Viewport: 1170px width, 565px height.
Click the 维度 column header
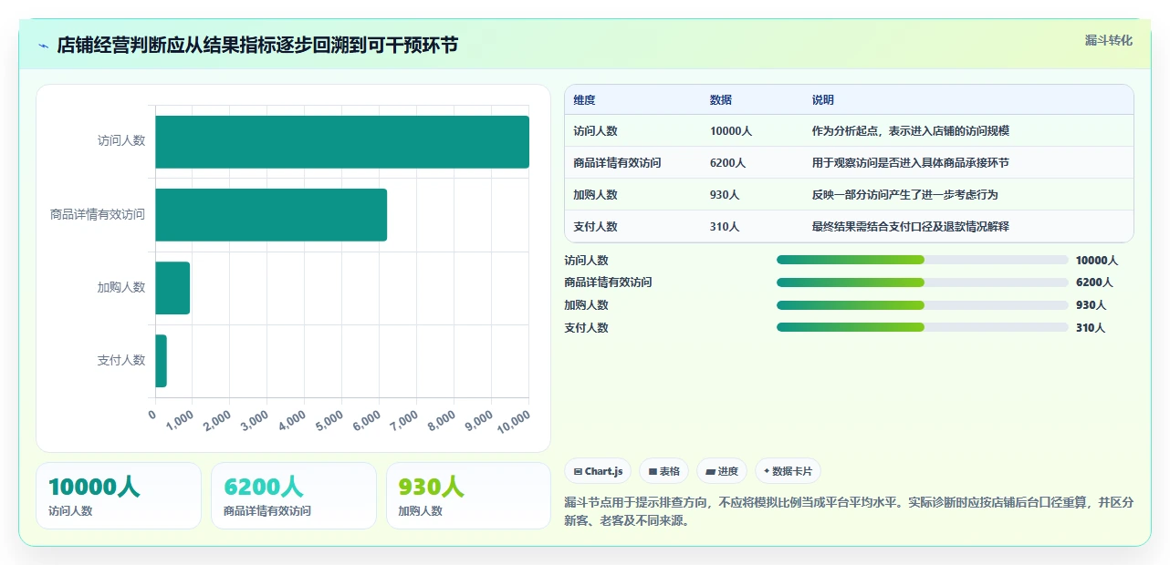584,100
